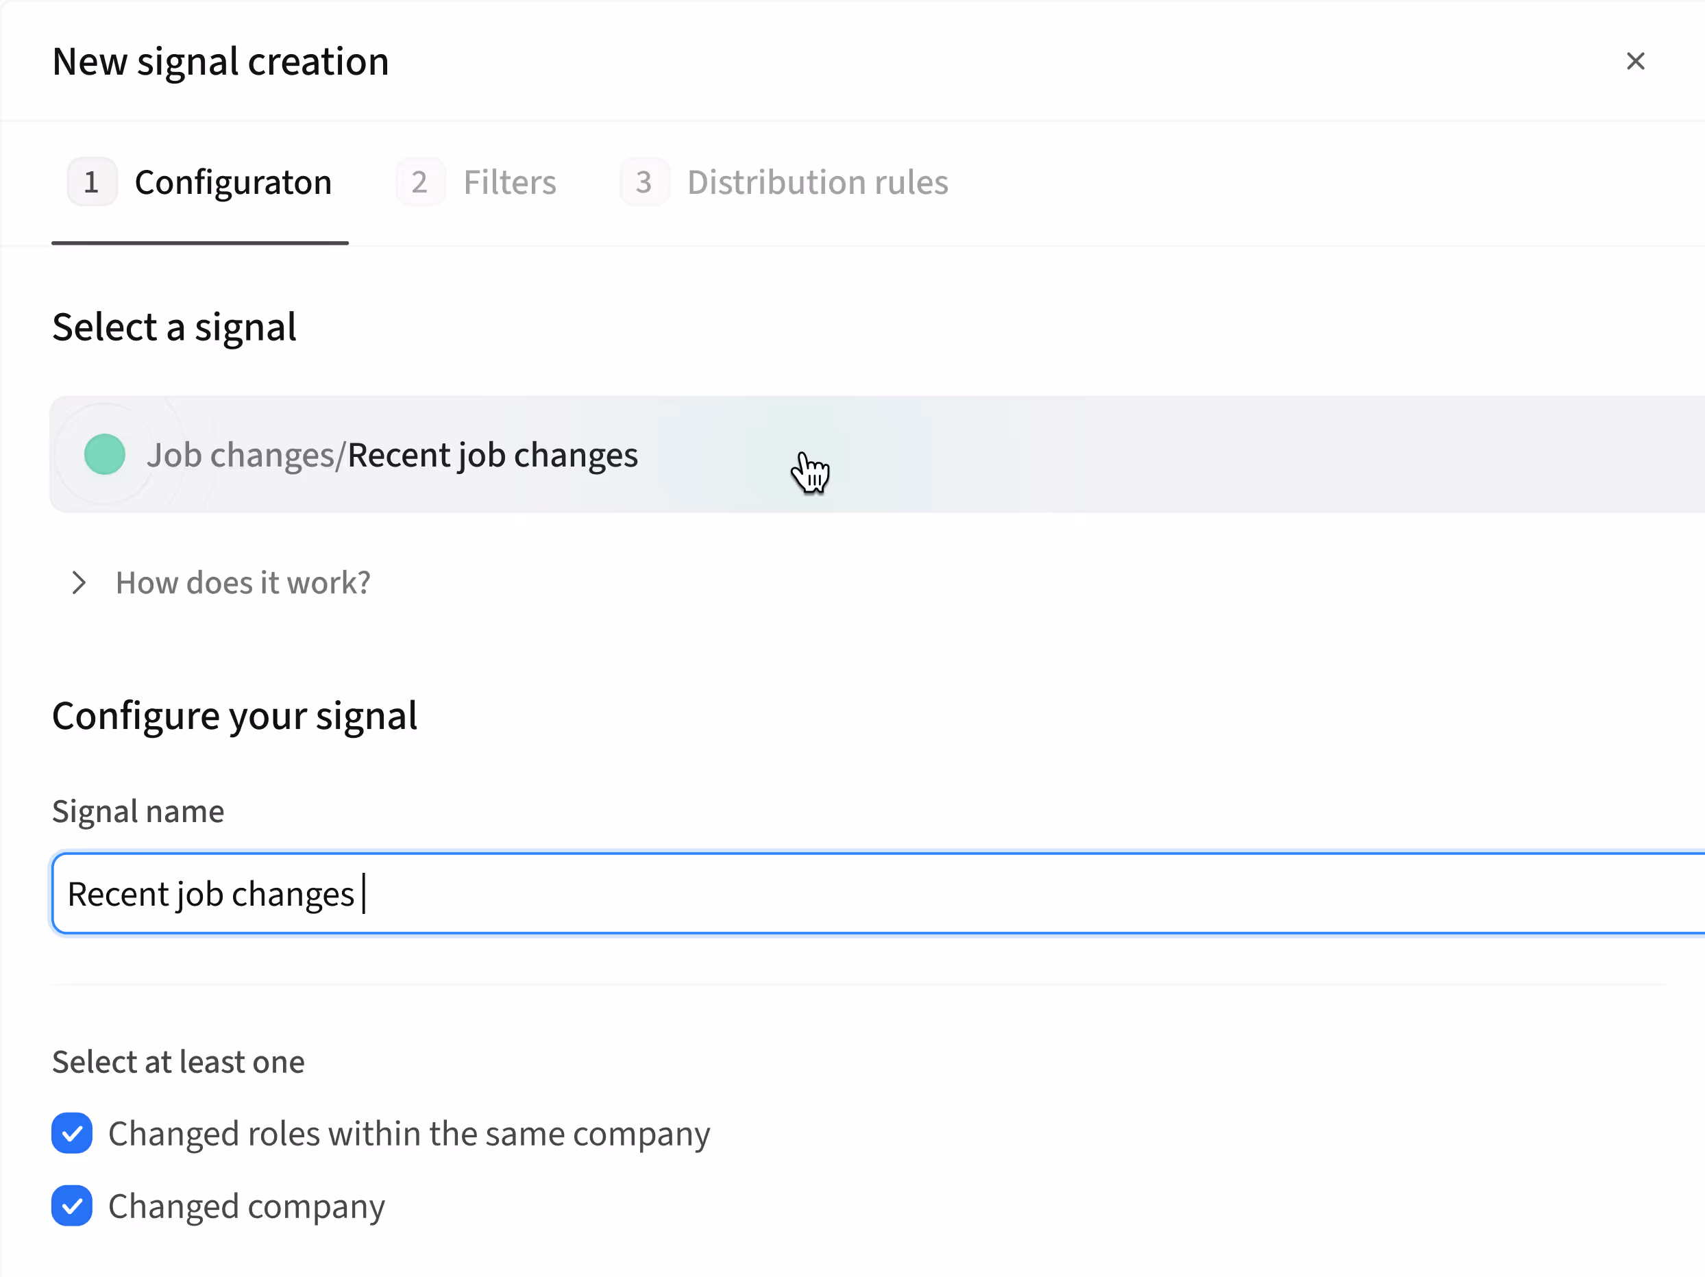Switch to the Filters tab label
This screenshot has width=1705, height=1277.
[x=509, y=182]
